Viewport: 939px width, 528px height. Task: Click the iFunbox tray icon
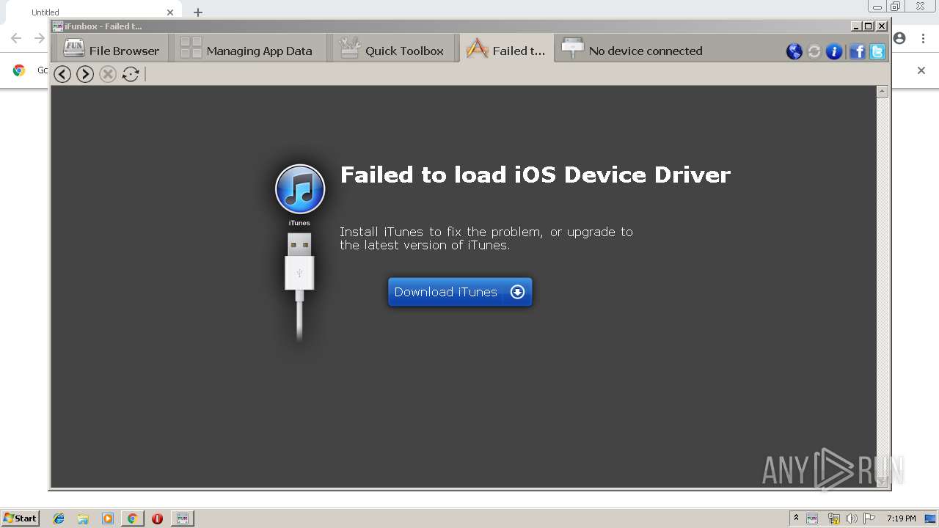pyautogui.click(x=812, y=518)
